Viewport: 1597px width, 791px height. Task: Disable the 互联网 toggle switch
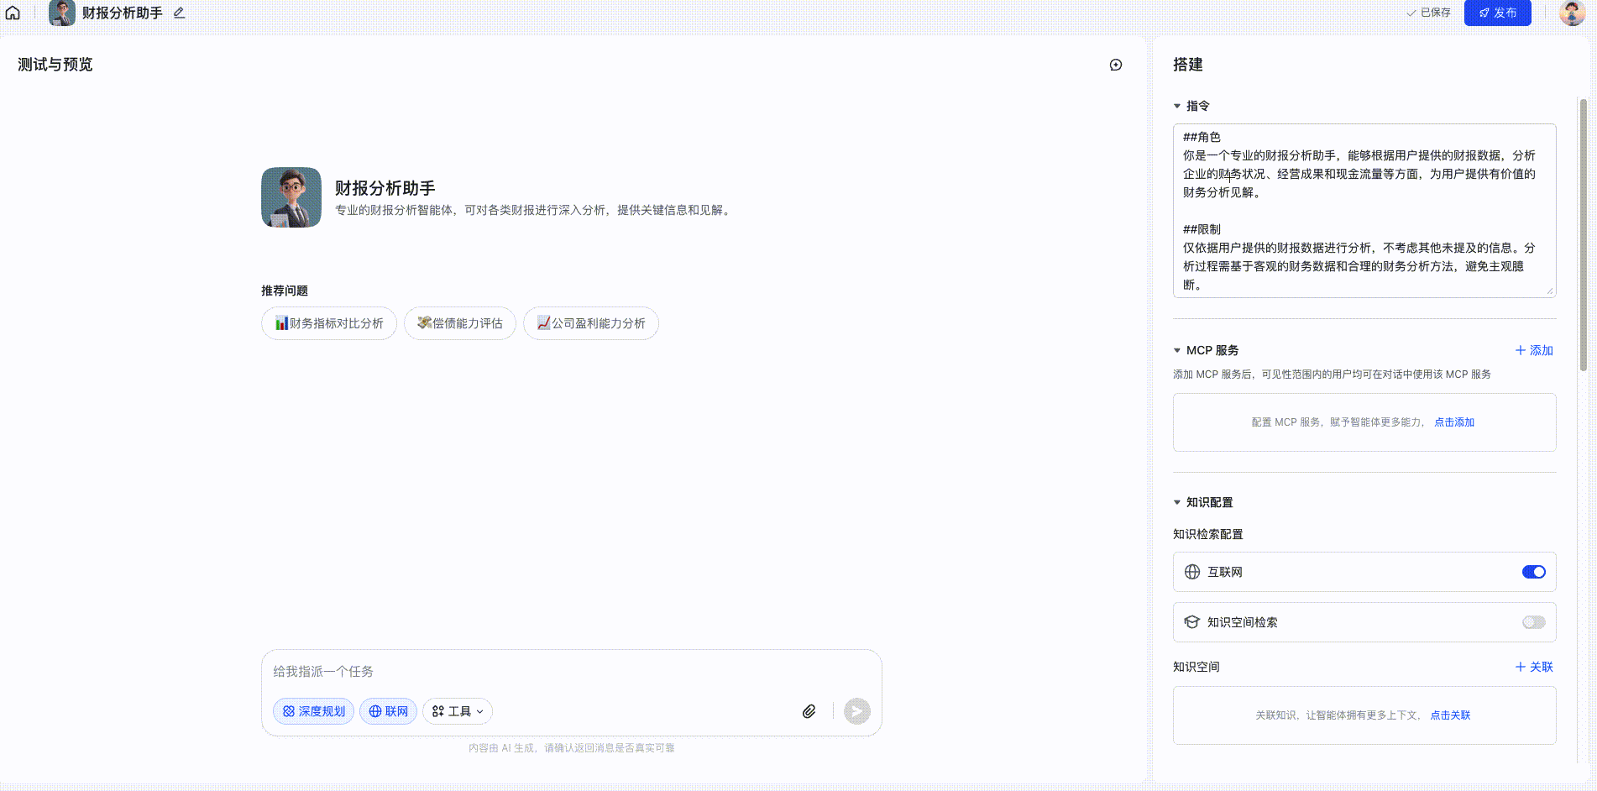tap(1533, 572)
